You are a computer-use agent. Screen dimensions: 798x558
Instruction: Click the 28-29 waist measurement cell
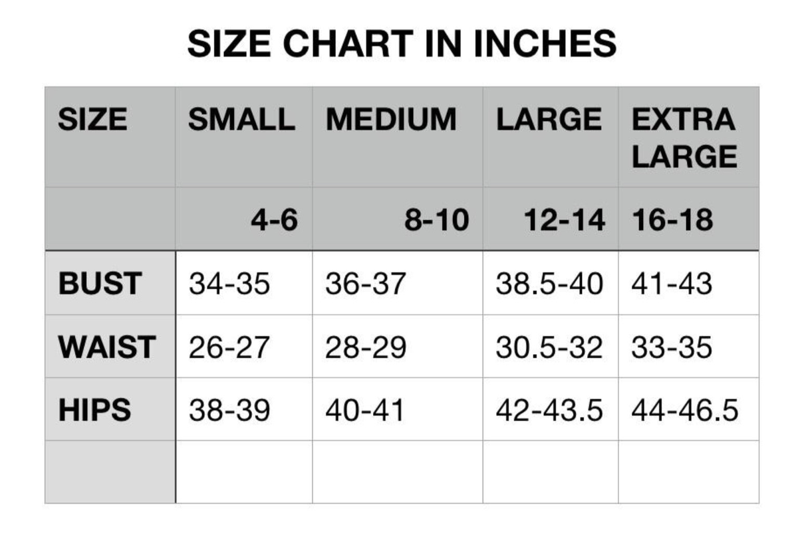(x=398, y=347)
